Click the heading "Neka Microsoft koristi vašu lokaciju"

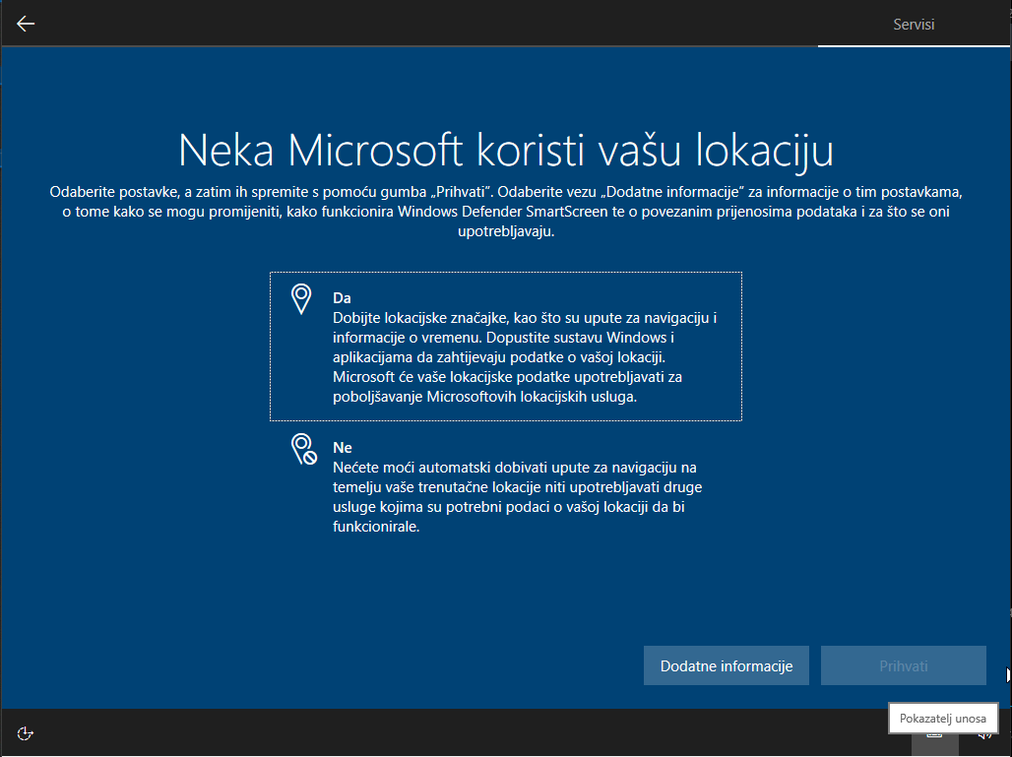coord(505,151)
